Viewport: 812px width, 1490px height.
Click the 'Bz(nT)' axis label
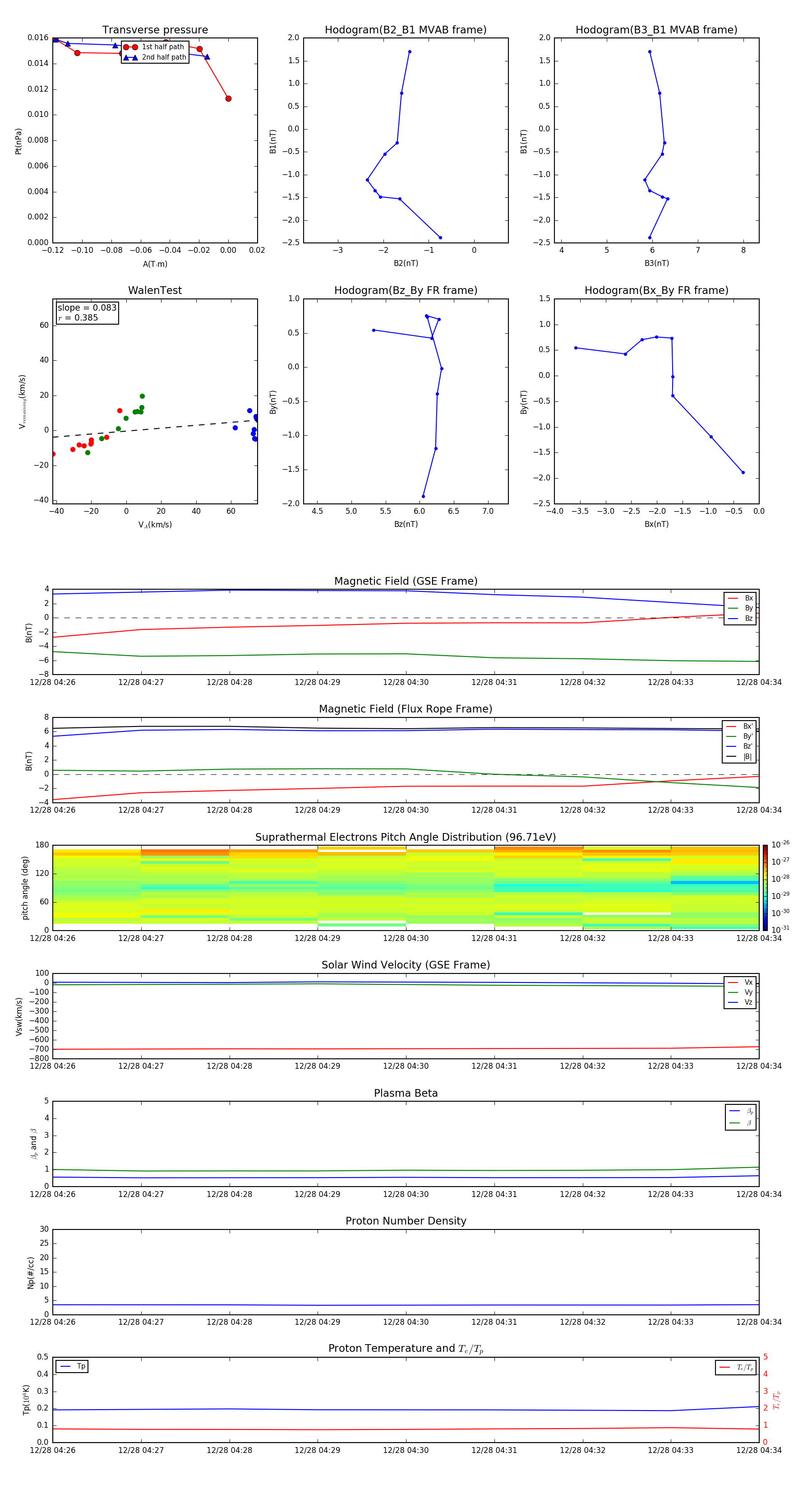click(406, 524)
